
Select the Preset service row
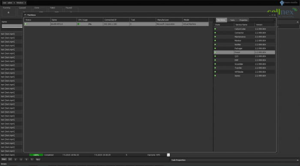244,52
